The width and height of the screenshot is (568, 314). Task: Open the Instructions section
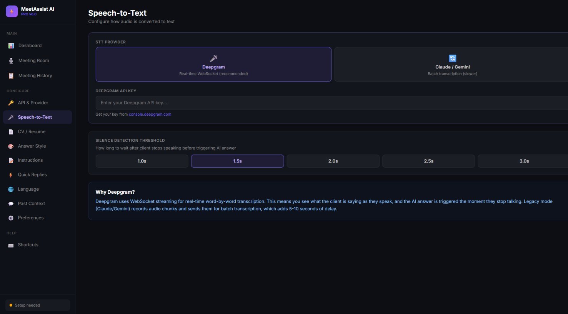[x=38, y=160]
